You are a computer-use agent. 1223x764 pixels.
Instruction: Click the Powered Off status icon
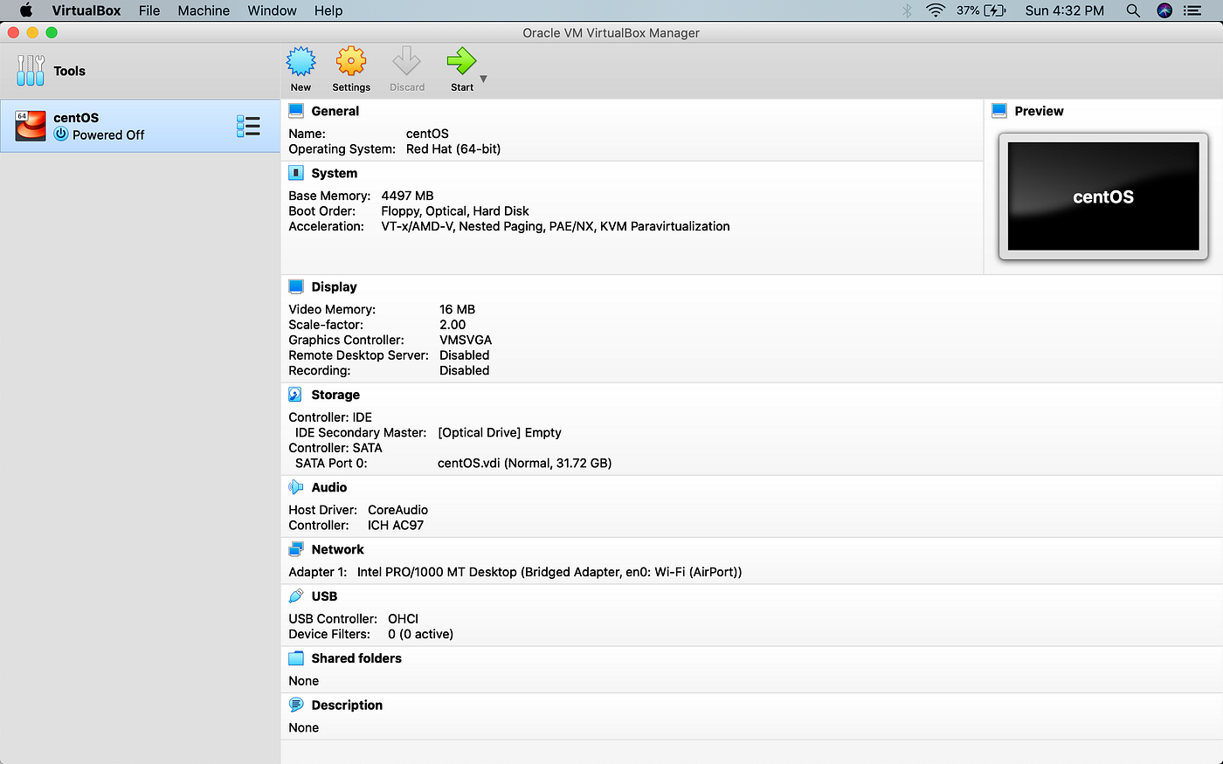pos(61,134)
